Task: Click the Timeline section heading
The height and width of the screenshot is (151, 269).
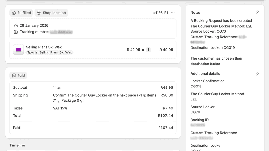Action: pyautogui.click(x=17, y=145)
